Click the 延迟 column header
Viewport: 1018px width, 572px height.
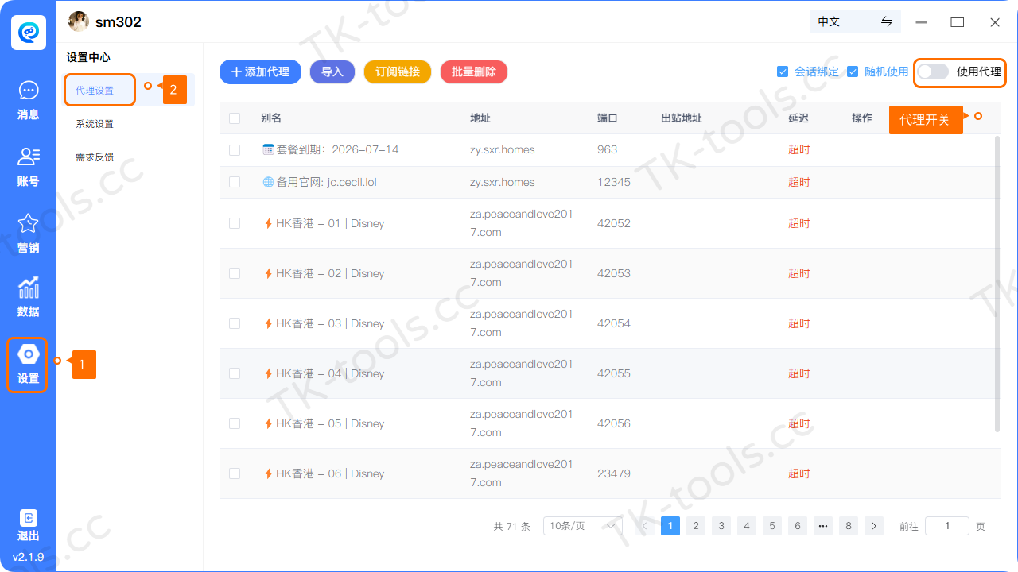(x=798, y=118)
